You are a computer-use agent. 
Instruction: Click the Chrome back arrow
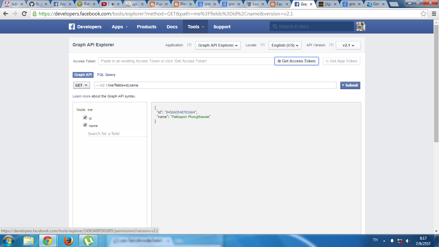5,14
